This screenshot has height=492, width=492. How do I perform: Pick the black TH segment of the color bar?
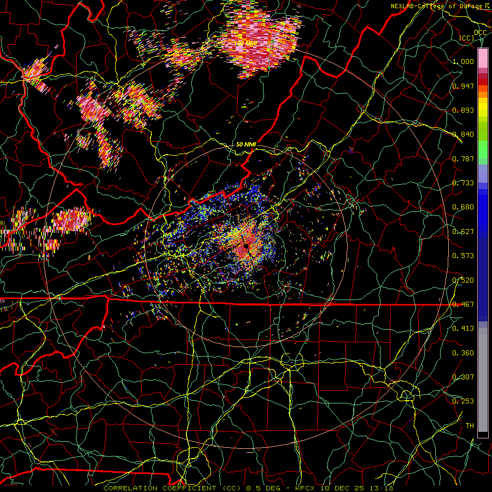click(x=483, y=435)
